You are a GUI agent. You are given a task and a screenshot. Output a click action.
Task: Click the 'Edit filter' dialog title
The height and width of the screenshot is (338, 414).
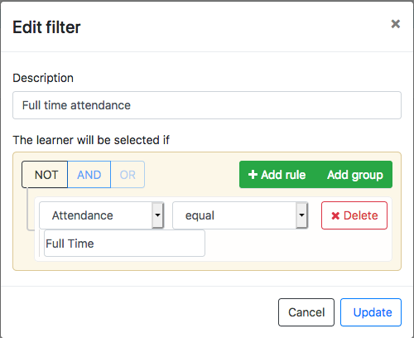[x=46, y=27]
